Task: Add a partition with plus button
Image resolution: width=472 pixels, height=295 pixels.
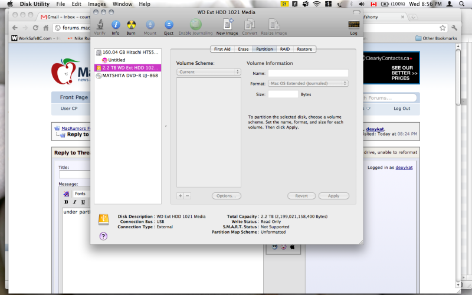Action: (x=180, y=196)
